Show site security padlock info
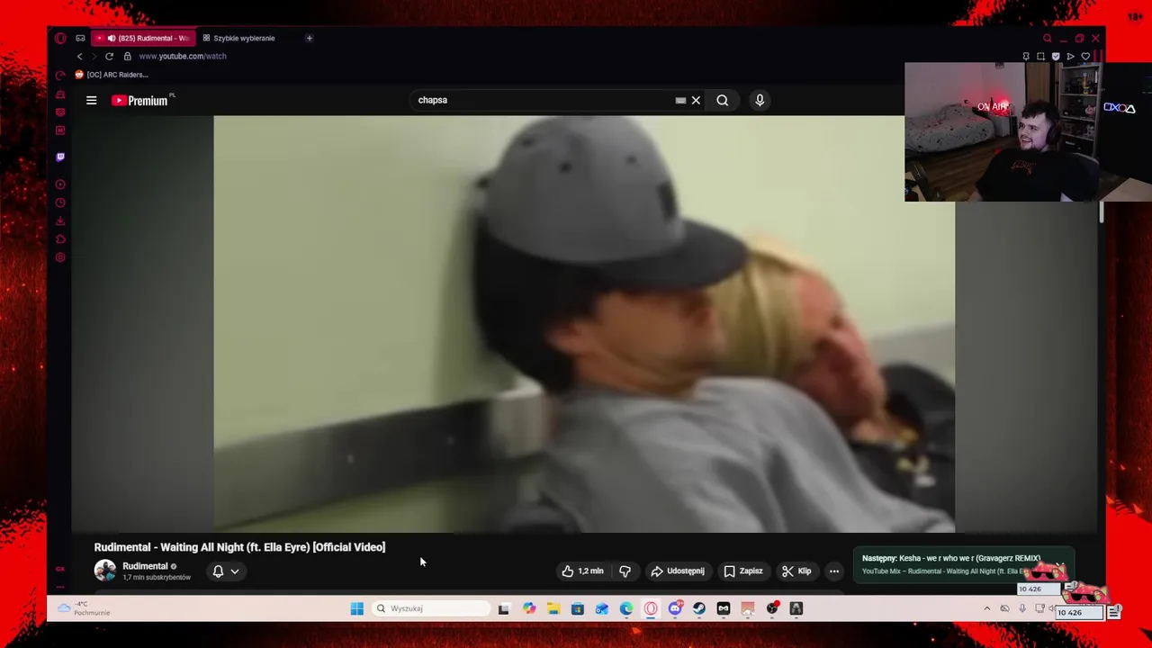This screenshot has width=1152, height=648. 127,56
